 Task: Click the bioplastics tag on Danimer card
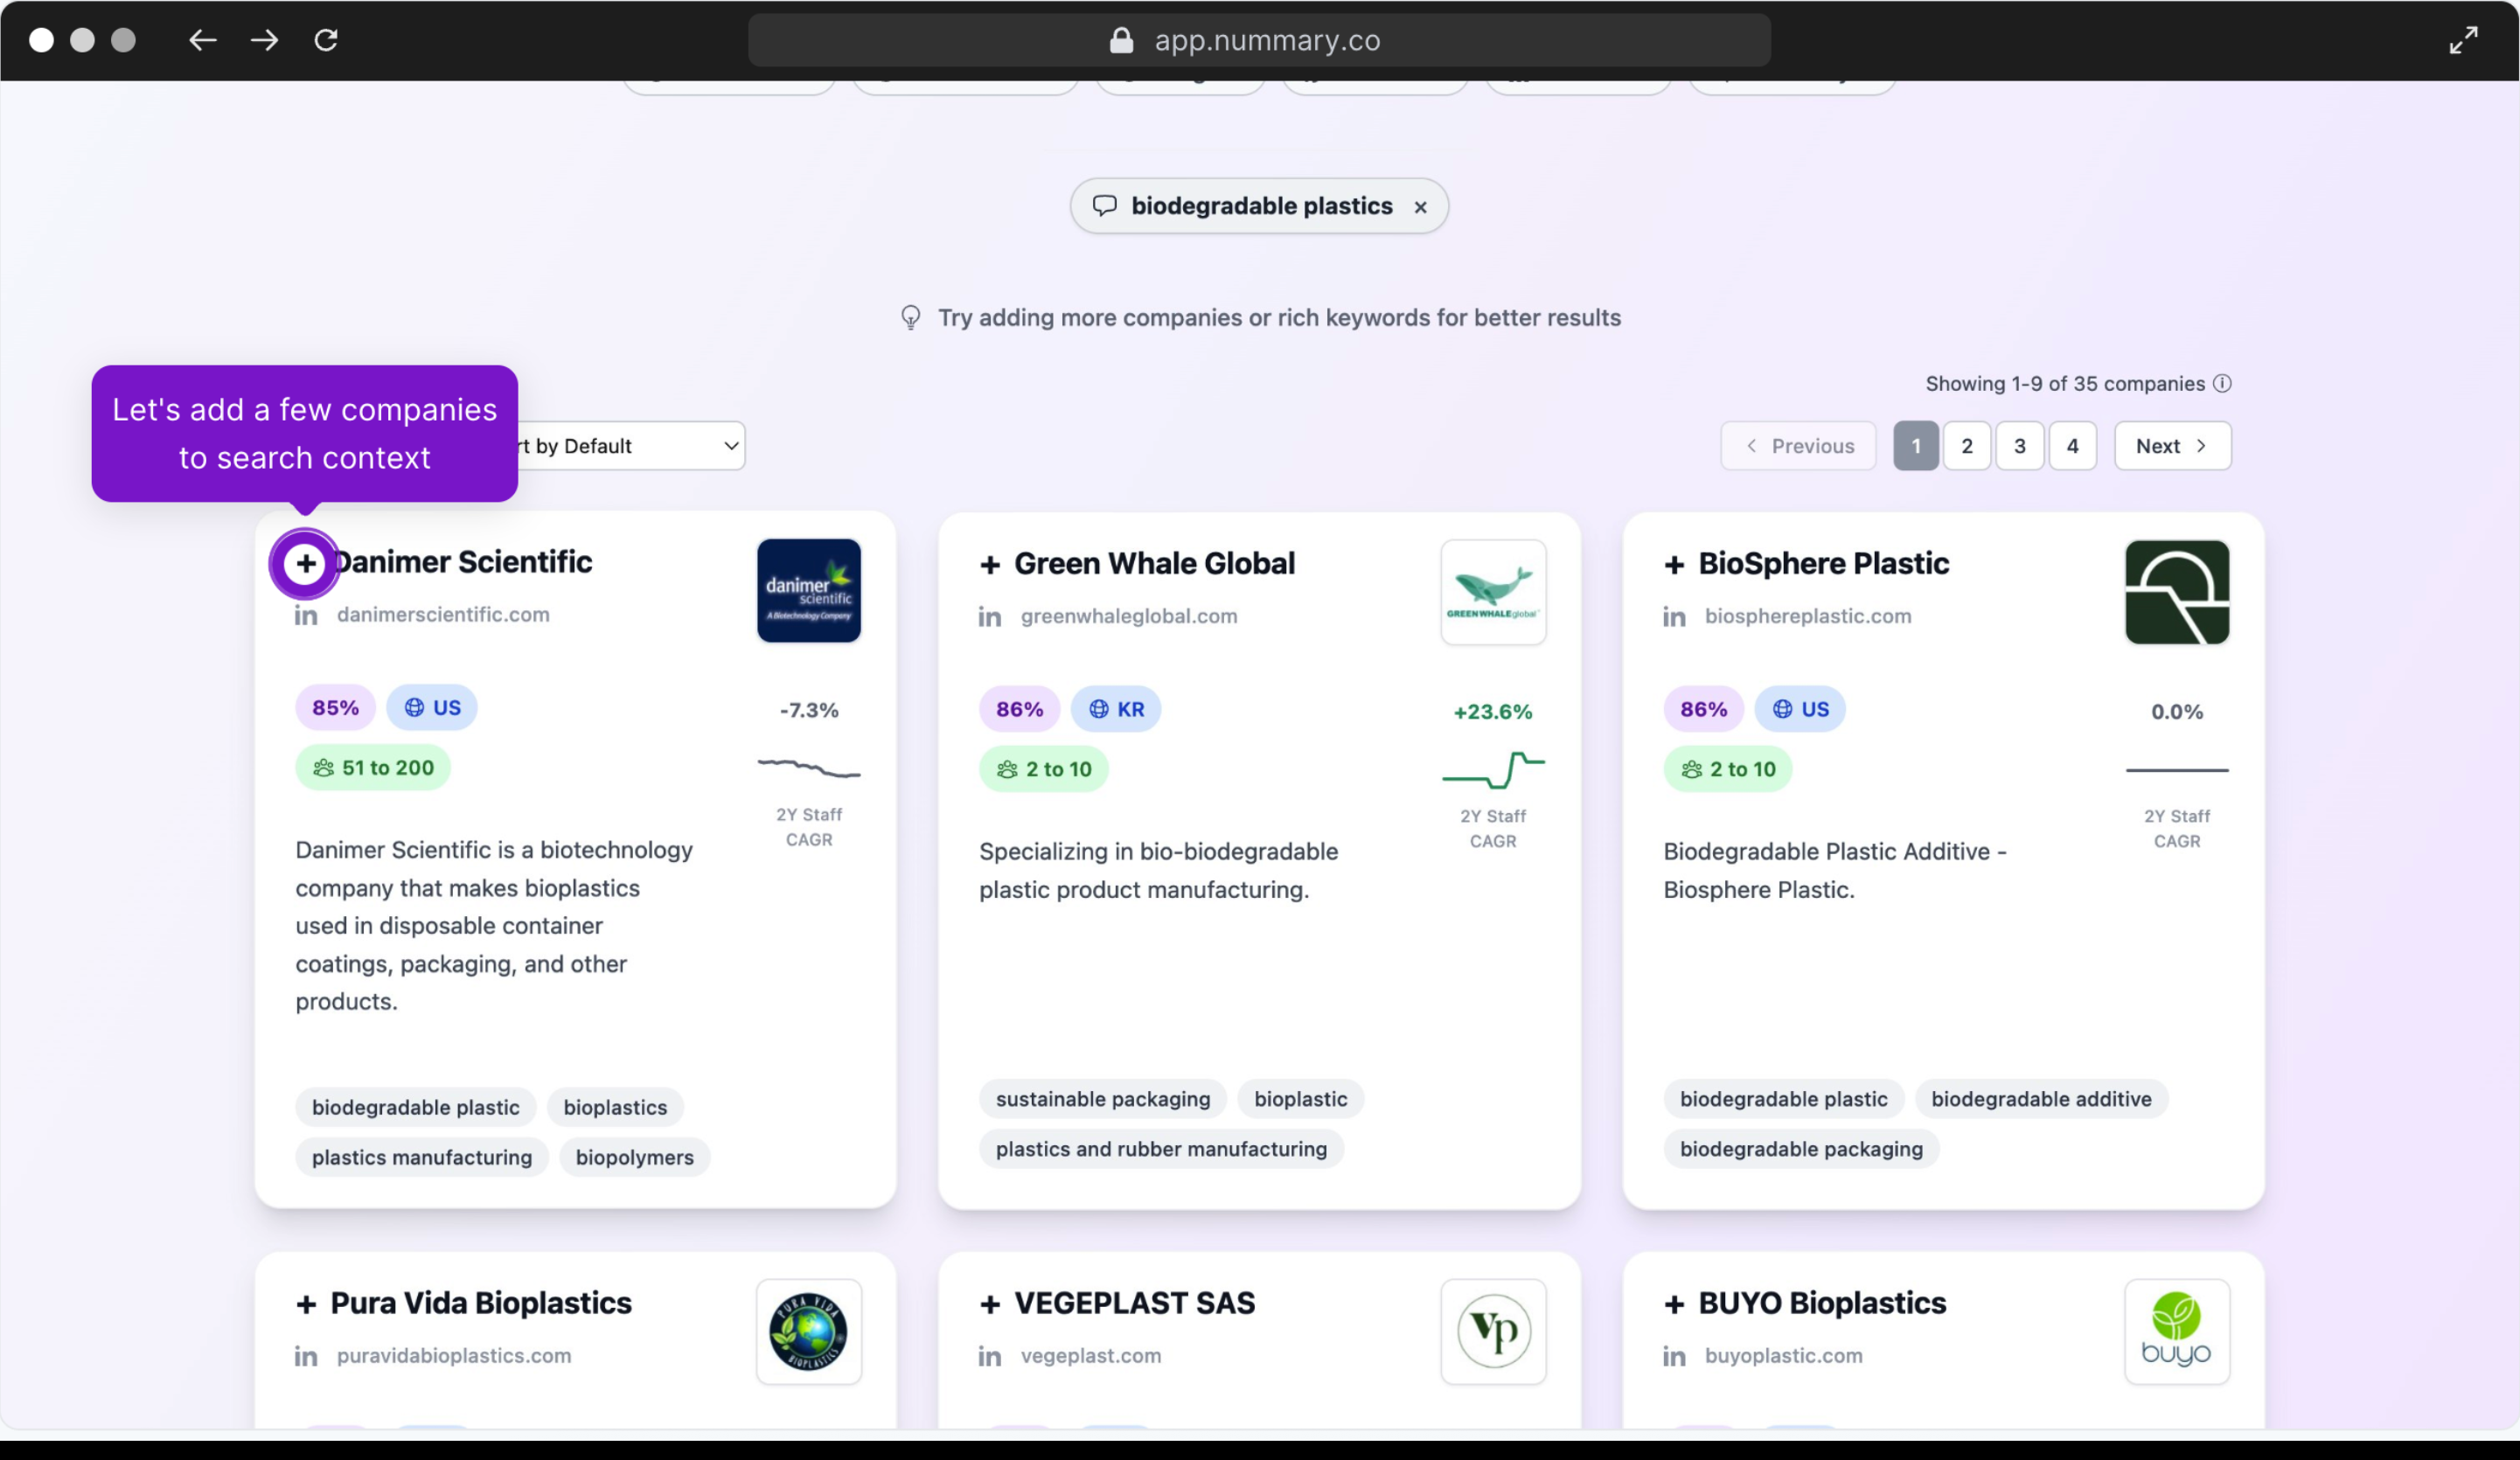point(615,1108)
